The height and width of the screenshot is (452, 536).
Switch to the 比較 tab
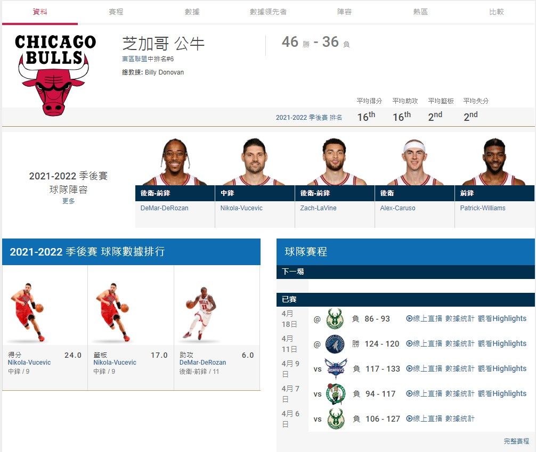pos(497,12)
